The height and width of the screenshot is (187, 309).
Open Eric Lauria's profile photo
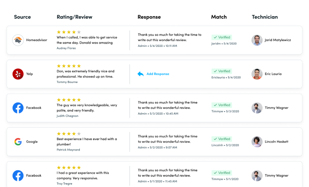point(257,74)
